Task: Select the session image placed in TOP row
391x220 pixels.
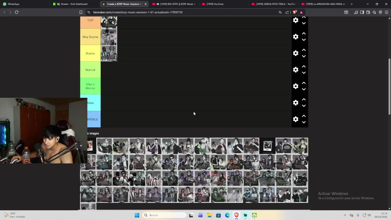Action: 109,22
